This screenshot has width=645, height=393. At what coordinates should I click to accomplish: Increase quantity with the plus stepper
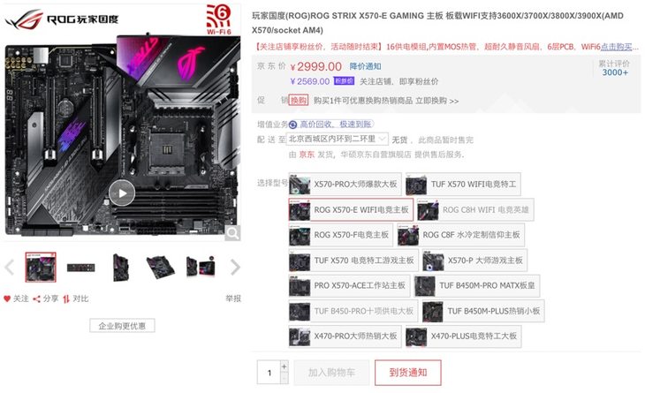point(285,367)
